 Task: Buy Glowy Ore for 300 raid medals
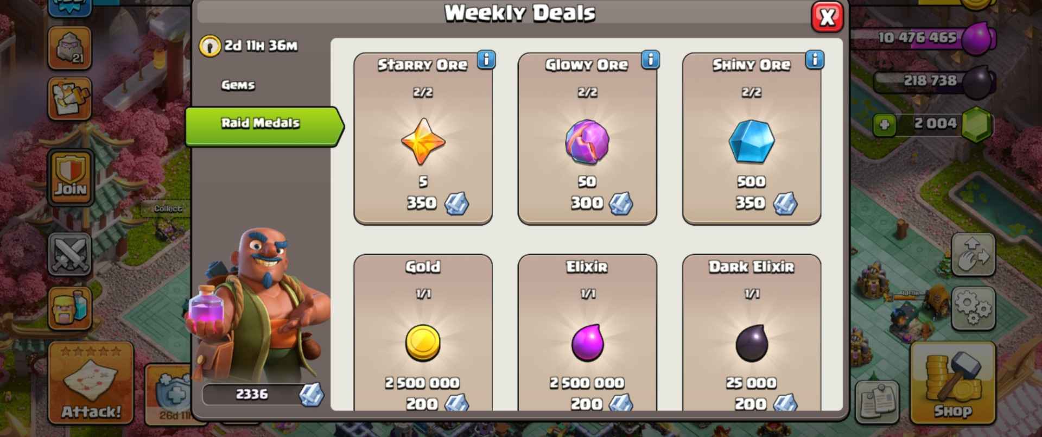pyautogui.click(x=587, y=138)
